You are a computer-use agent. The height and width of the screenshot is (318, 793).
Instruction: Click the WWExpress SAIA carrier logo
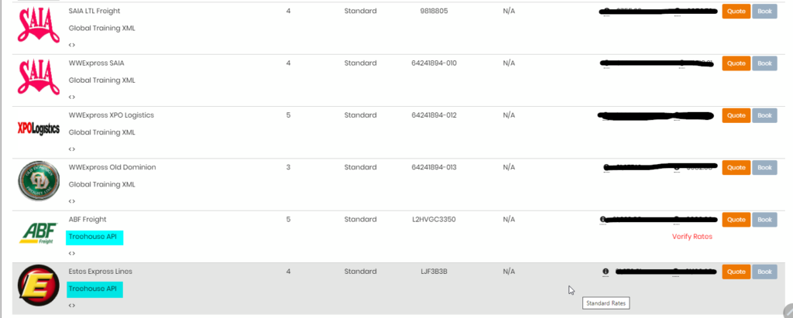[39, 77]
